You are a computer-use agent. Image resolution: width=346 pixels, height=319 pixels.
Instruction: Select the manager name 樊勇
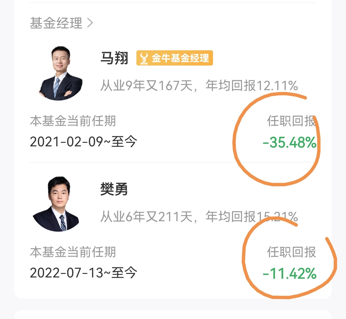coord(114,189)
